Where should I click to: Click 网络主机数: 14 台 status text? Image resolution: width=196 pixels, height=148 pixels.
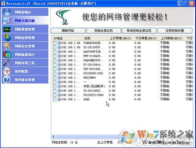[x=65, y=142]
